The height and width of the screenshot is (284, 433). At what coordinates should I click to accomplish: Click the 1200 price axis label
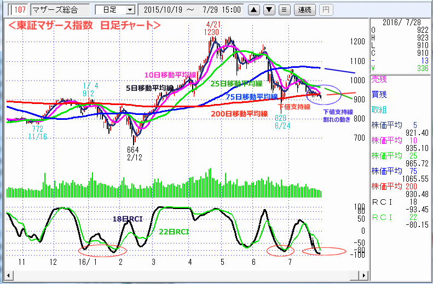(x=357, y=42)
